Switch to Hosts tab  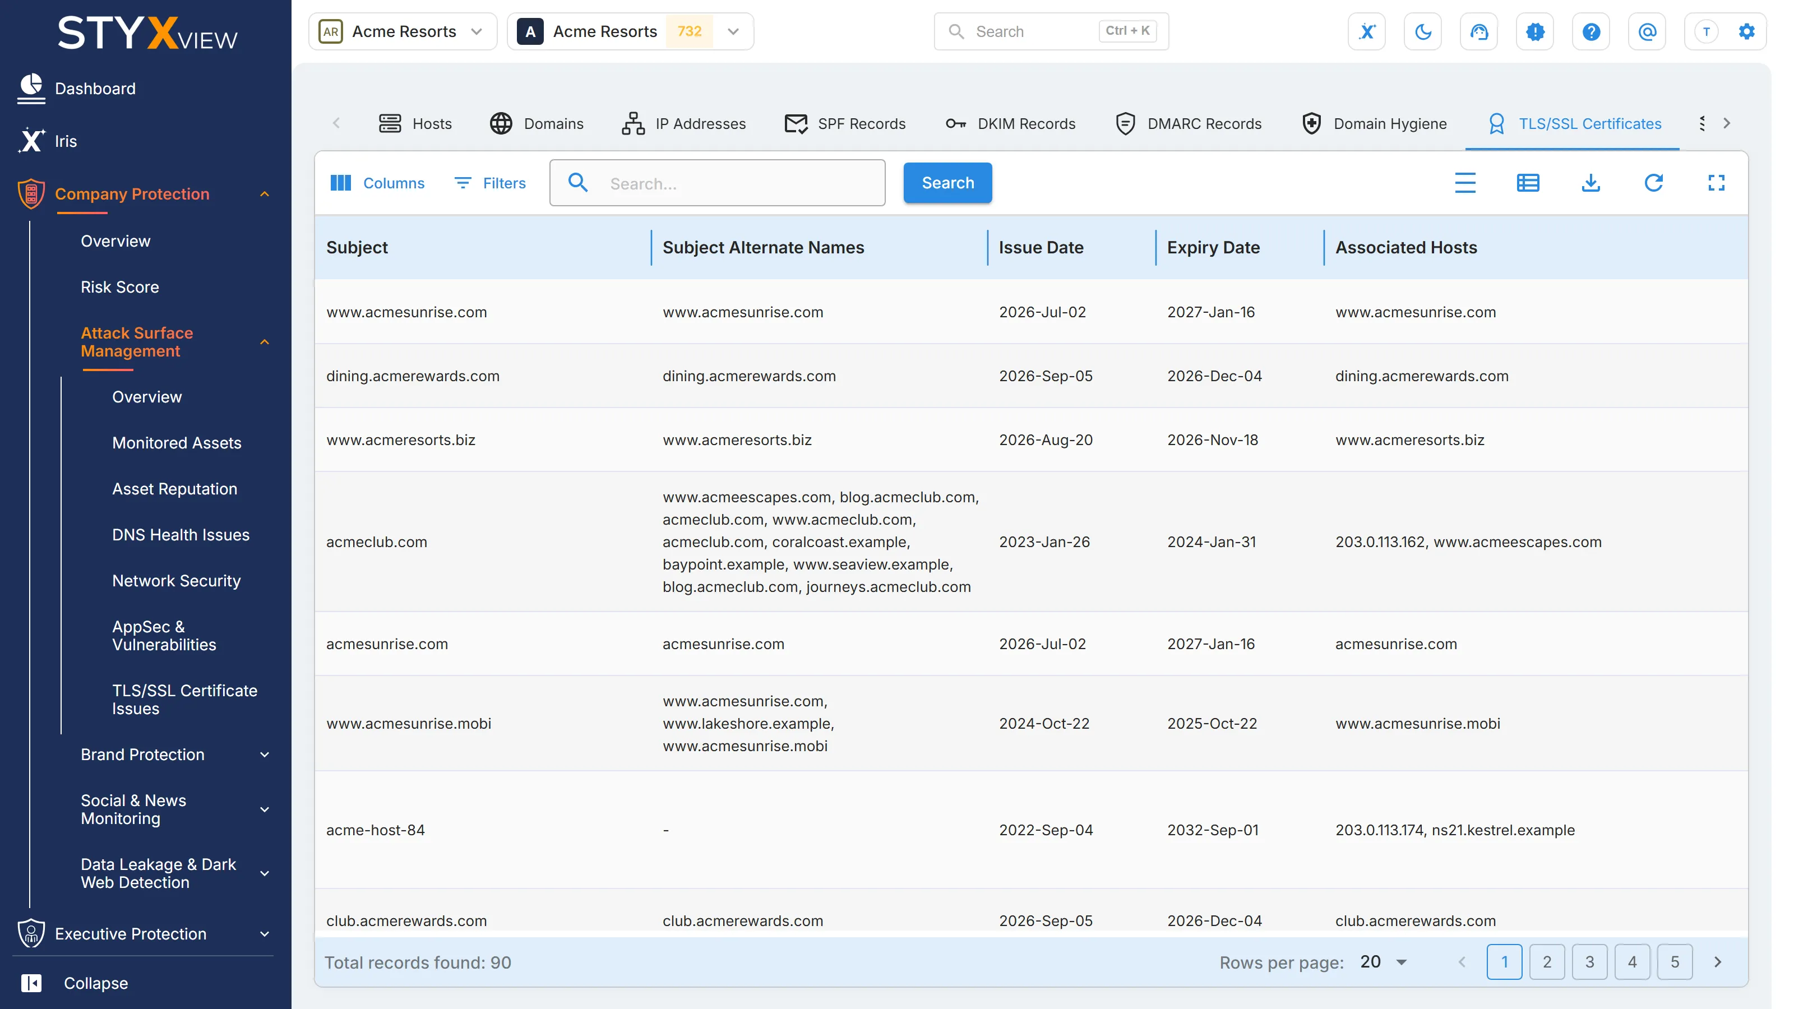(415, 123)
